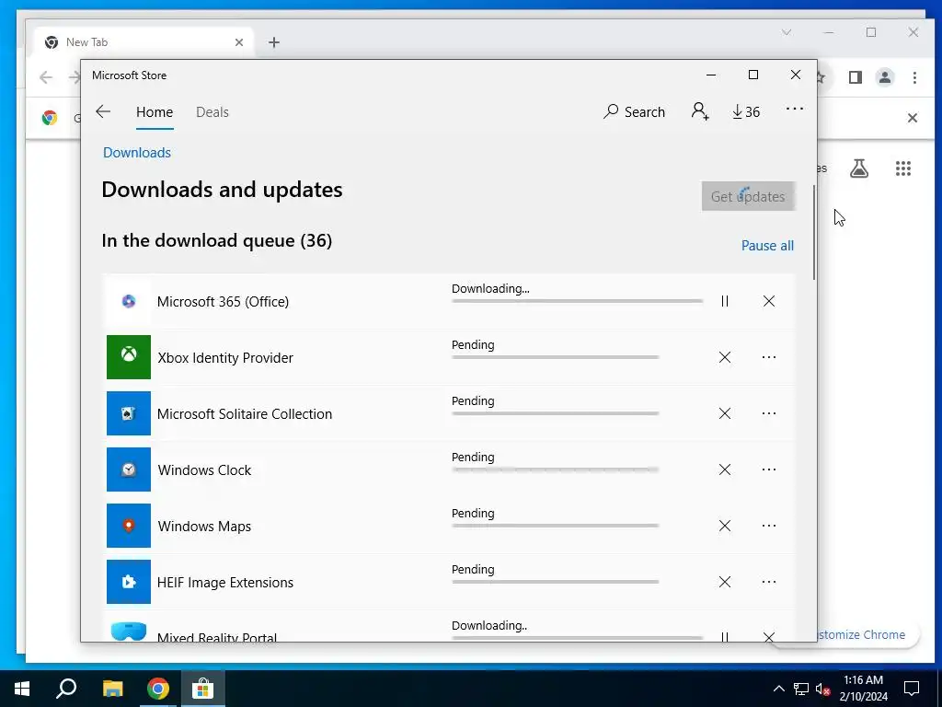This screenshot has height=707, width=942.
Task: Switch to the Deals tab in Store
Action: pyautogui.click(x=213, y=112)
